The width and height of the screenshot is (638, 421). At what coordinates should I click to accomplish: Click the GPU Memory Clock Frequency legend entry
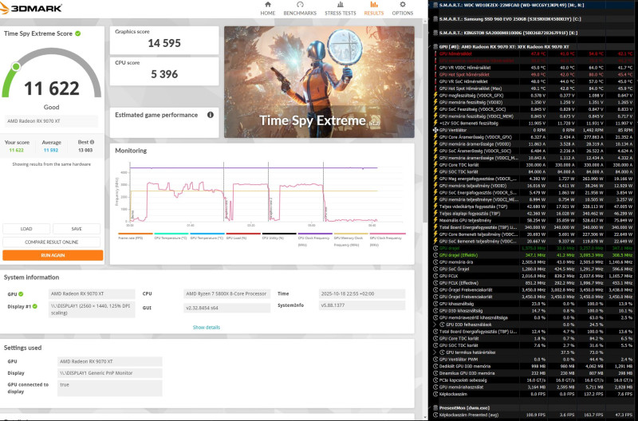pos(351,239)
